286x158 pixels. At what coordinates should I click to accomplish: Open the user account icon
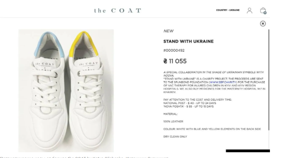point(249,11)
